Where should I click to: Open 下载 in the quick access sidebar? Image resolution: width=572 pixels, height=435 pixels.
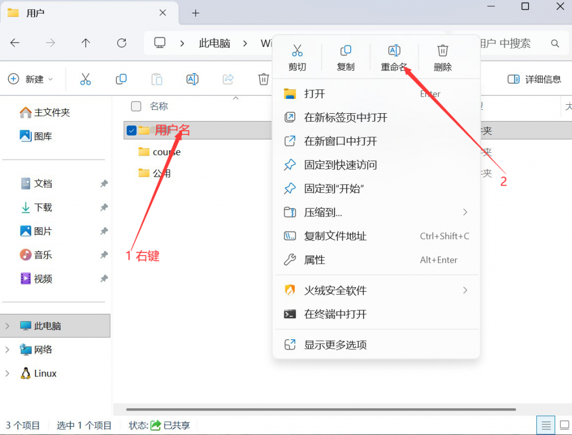click(x=42, y=207)
